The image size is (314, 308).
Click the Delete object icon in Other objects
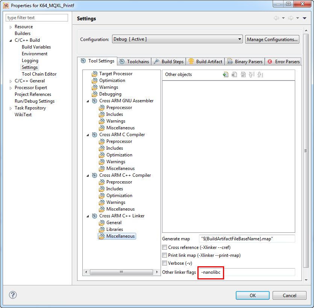tap(234, 75)
